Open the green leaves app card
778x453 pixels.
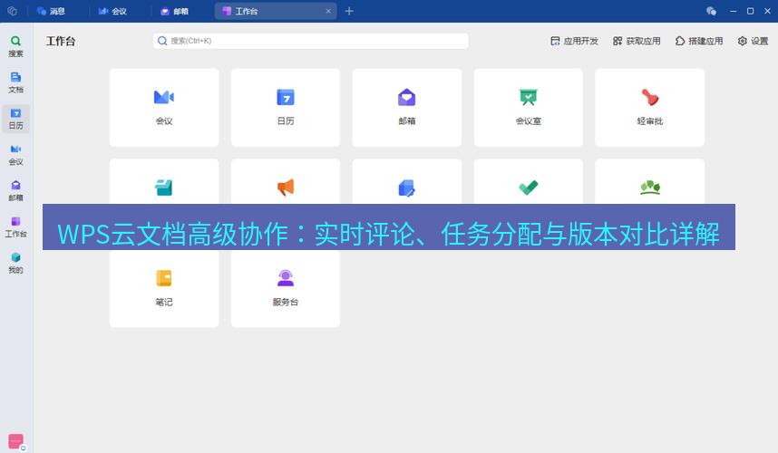pyautogui.click(x=649, y=182)
